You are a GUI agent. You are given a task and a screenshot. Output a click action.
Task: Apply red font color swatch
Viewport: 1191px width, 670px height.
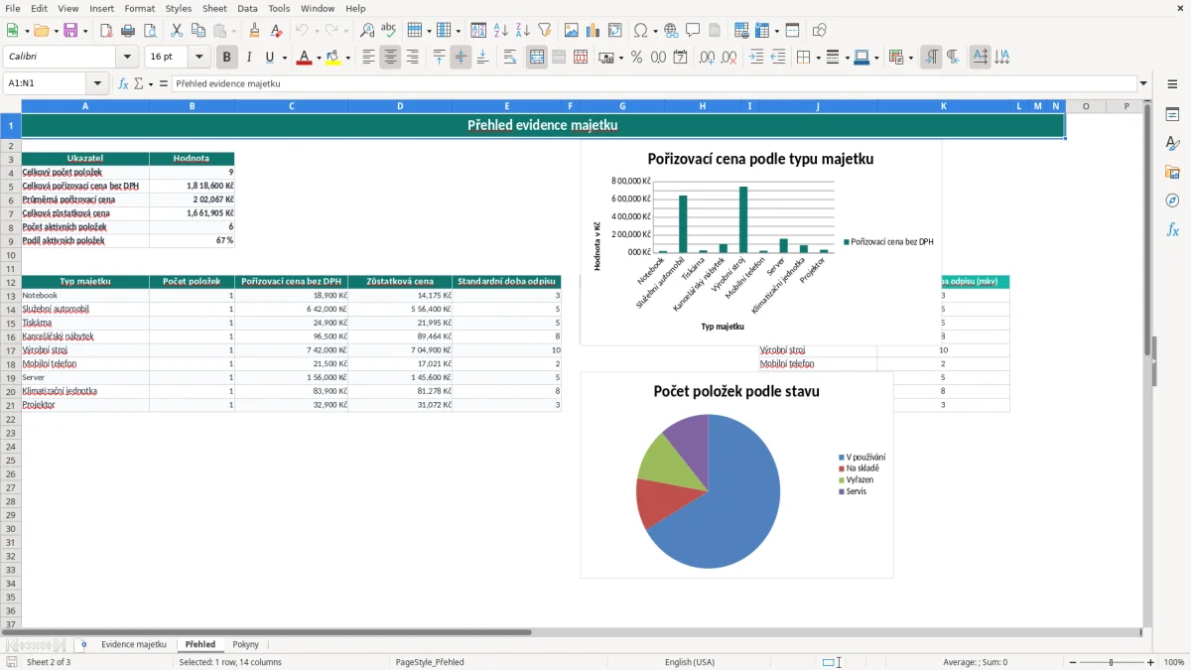coord(304,58)
